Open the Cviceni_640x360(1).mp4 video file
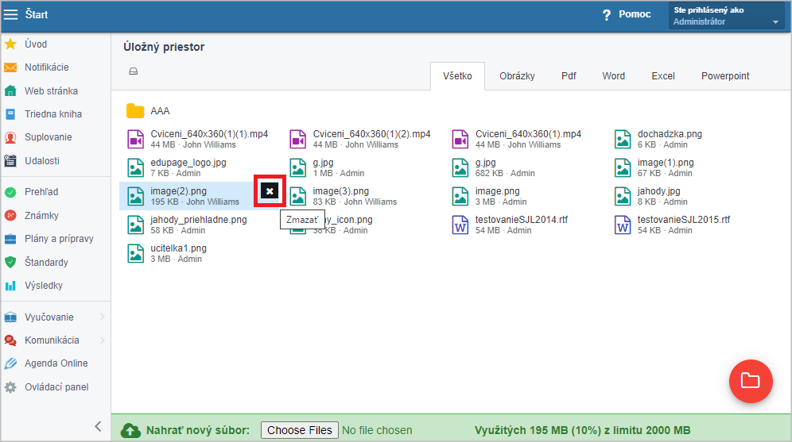792x442 pixels. [x=528, y=134]
